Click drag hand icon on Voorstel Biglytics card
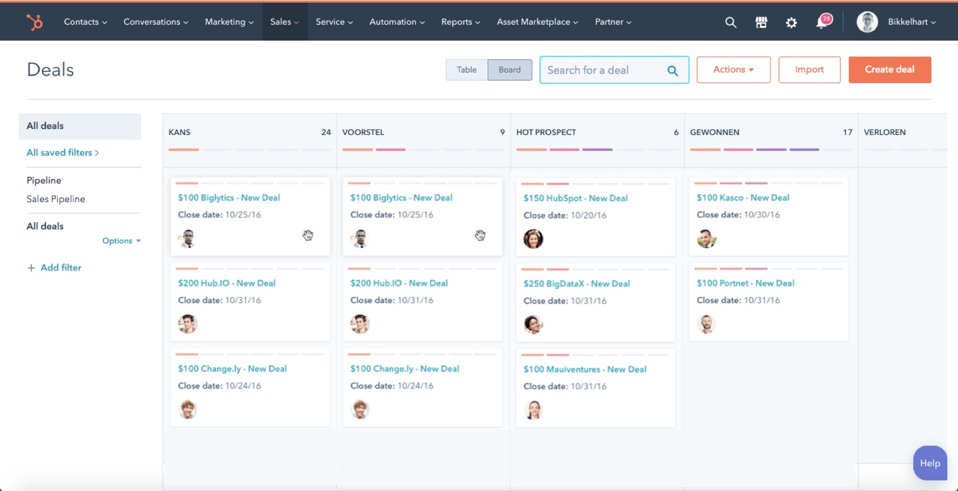 point(480,236)
